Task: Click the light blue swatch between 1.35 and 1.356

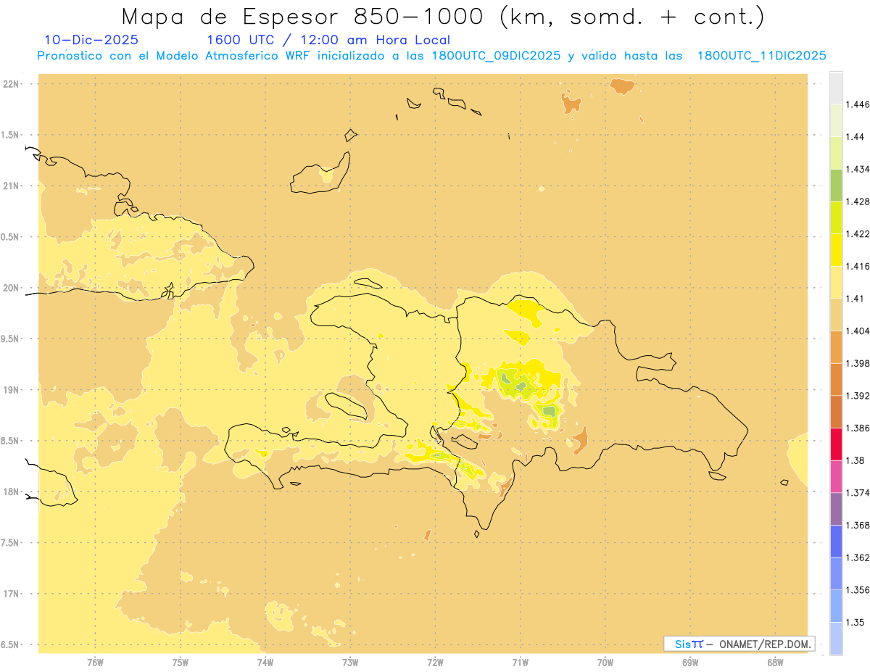Action: 836,606
